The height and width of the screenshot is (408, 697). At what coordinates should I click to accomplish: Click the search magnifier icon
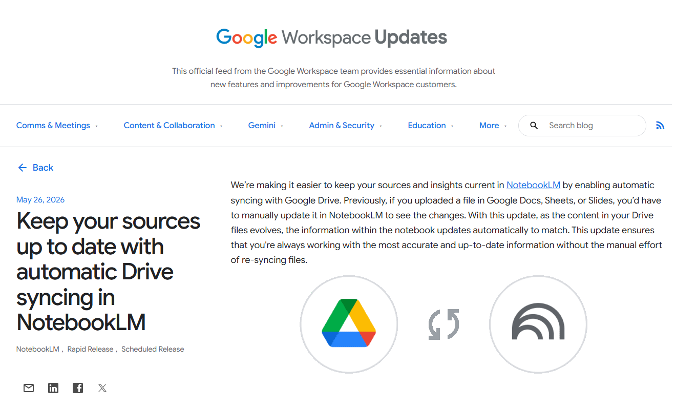tap(534, 126)
